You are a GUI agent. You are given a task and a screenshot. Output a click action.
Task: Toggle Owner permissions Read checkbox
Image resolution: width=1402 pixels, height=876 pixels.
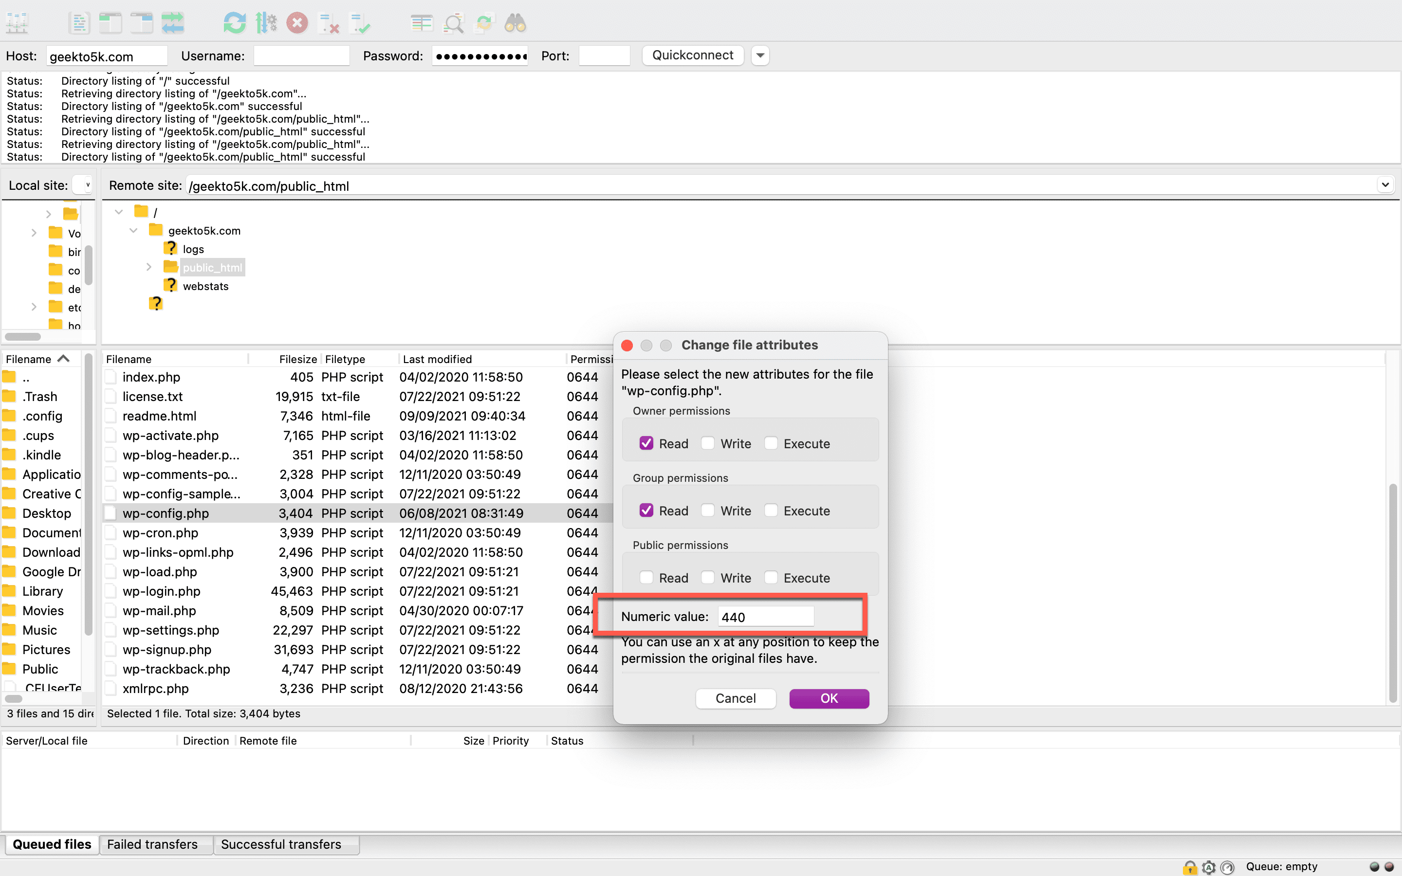pyautogui.click(x=646, y=443)
